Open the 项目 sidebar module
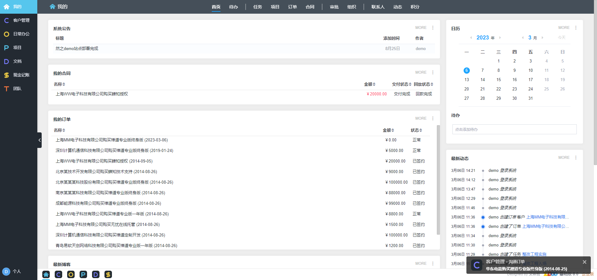This screenshot has width=597, height=280. [19, 48]
